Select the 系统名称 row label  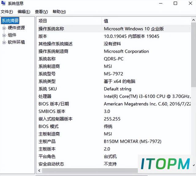[x=47, y=59]
